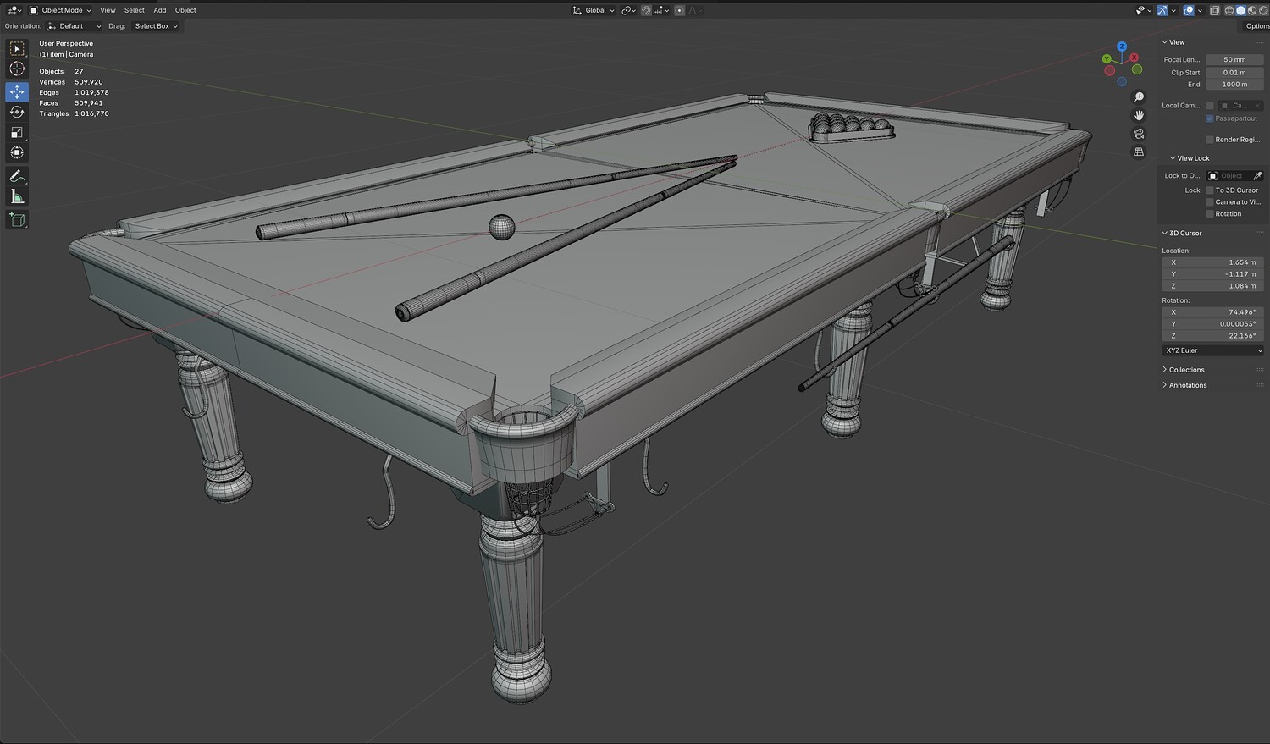Toggle snapping magnet icon
The image size is (1270, 744).
647,10
